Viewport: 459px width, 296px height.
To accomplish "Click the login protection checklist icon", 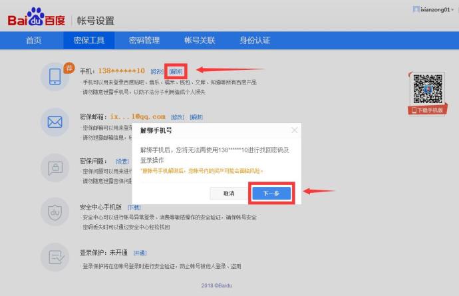I will (55, 257).
